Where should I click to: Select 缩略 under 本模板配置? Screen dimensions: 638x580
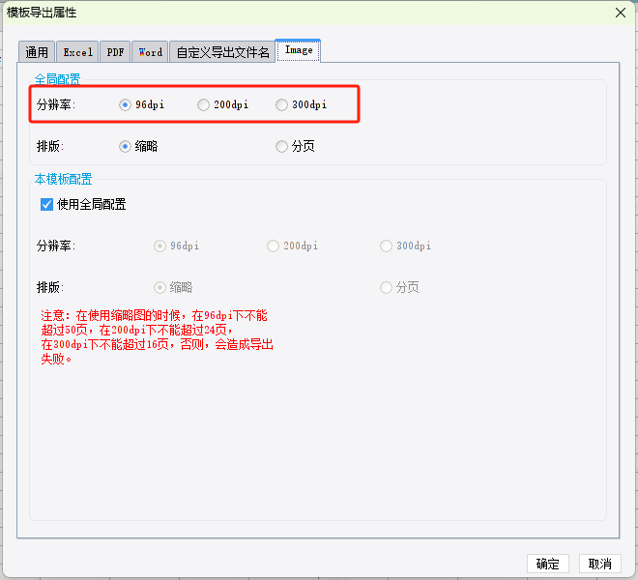160,287
